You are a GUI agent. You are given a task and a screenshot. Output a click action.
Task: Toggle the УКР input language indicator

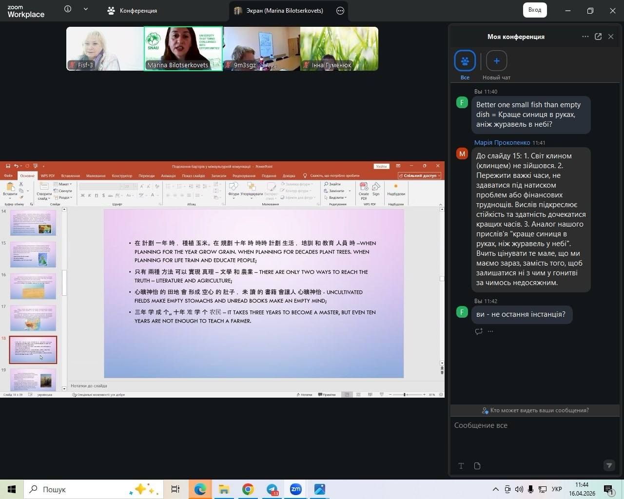[556, 489]
